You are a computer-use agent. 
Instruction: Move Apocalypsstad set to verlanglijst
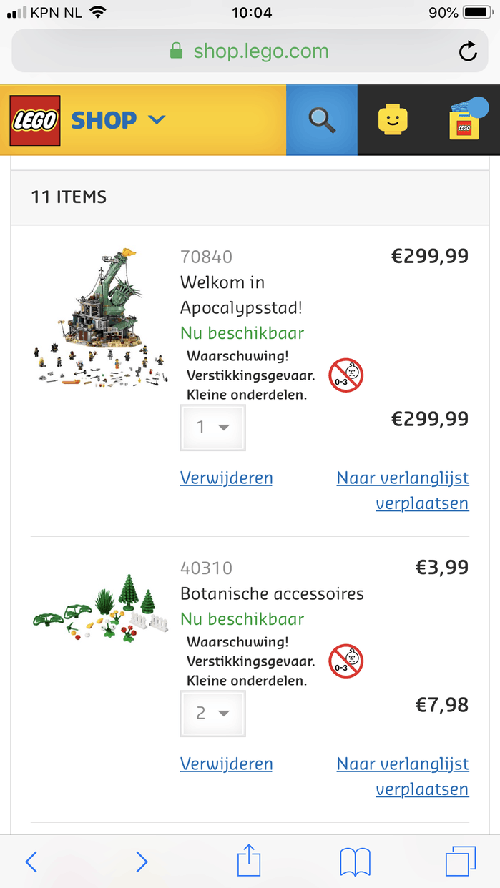tap(403, 490)
